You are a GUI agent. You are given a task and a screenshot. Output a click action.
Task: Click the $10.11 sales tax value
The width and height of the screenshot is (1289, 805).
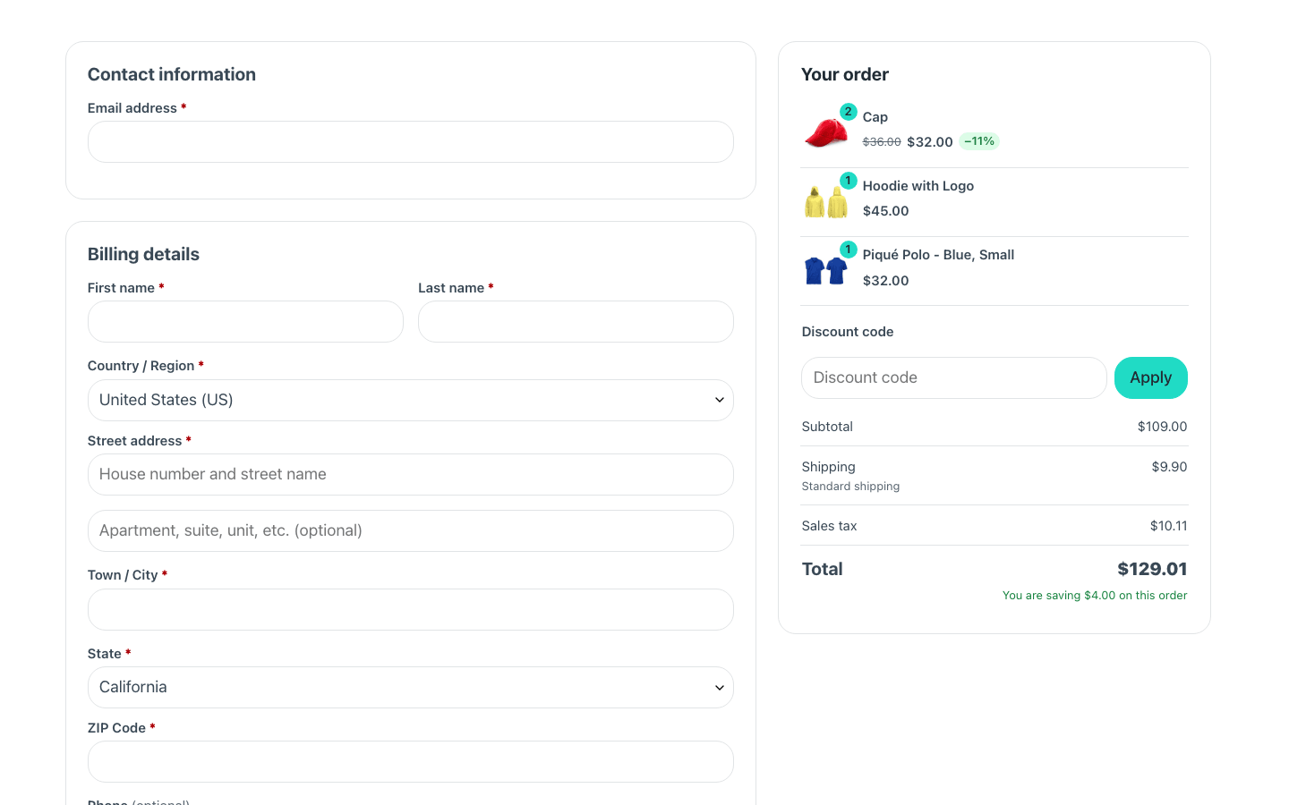[x=1168, y=526]
